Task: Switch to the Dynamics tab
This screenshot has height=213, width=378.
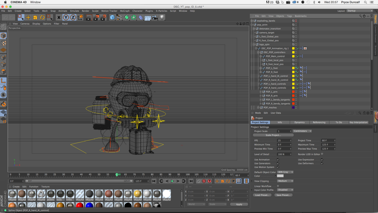Action: point(299,122)
